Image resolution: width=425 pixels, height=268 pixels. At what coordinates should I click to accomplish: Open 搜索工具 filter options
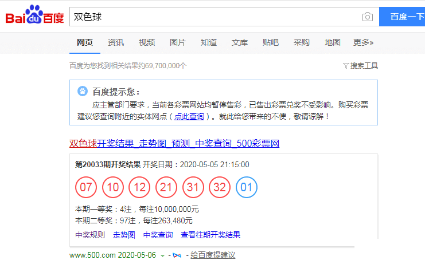(364, 66)
